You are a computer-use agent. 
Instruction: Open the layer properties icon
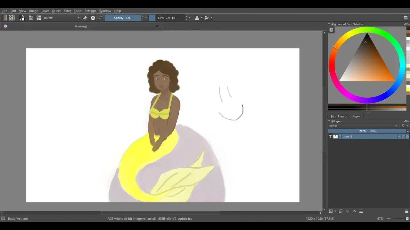tap(361, 211)
